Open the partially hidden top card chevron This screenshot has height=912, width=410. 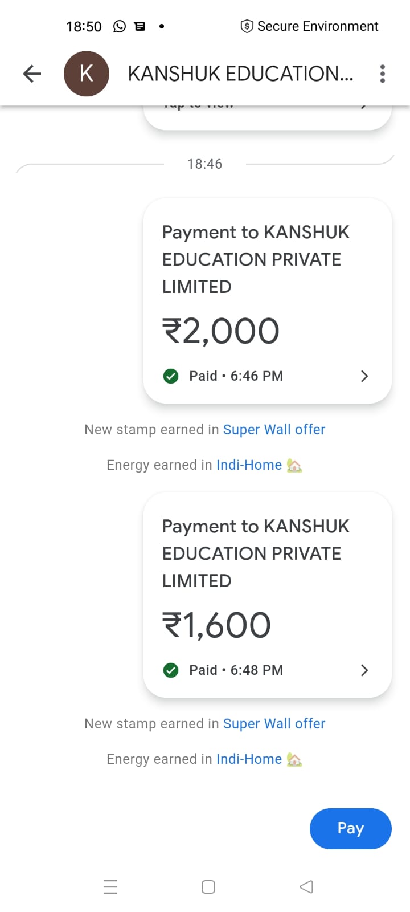pos(363,107)
